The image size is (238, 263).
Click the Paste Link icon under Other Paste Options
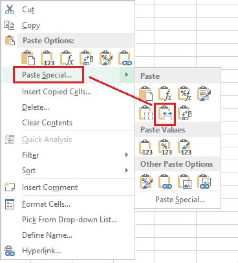pyautogui.click(x=166, y=182)
